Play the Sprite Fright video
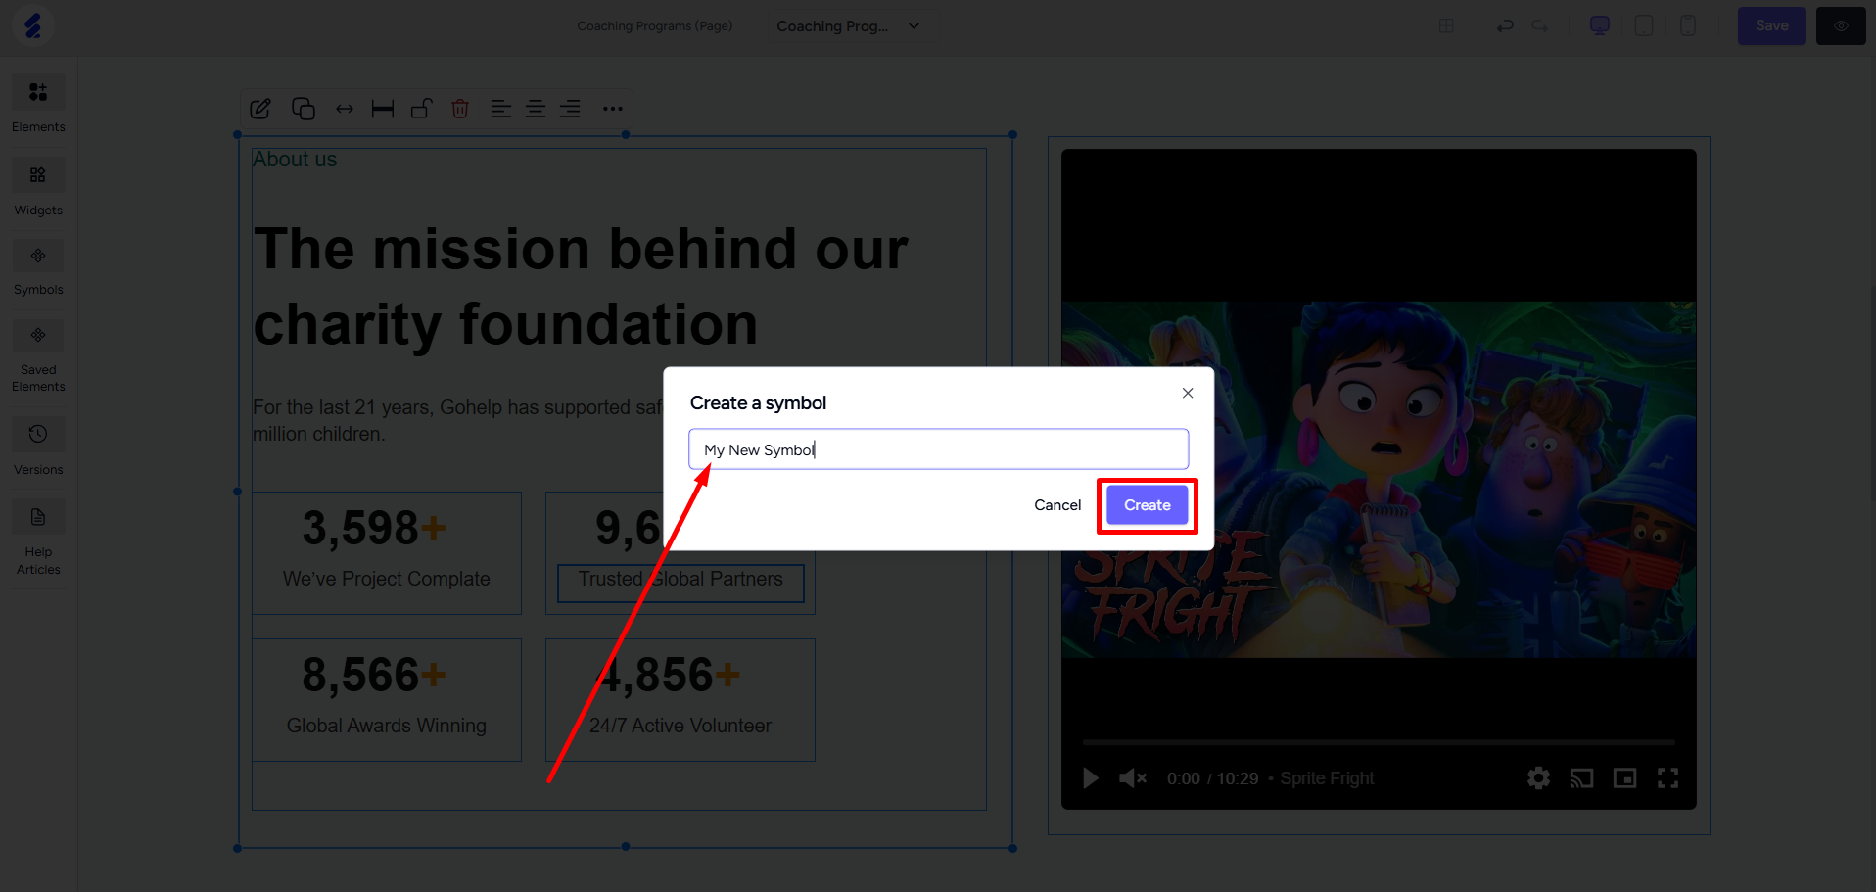This screenshot has height=892, width=1876. [1090, 778]
